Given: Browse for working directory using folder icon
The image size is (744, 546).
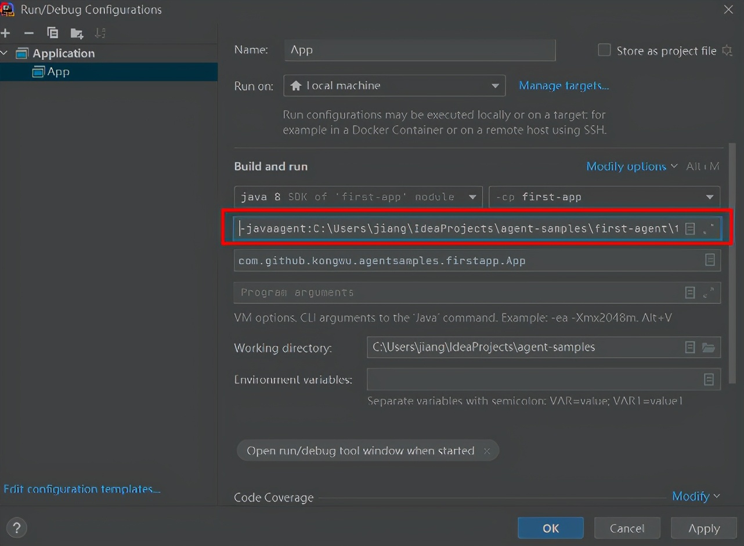Looking at the screenshot, I should click(x=708, y=347).
